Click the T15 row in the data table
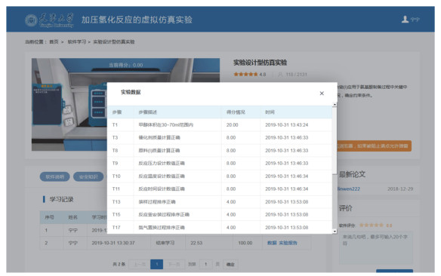Screen dimensions: 441x276 tap(220, 214)
